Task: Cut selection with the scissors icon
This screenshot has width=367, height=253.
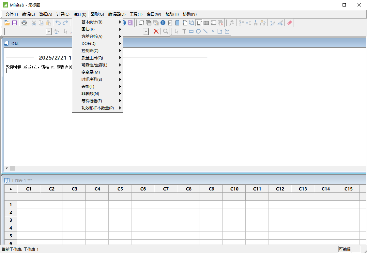Action: [34, 23]
